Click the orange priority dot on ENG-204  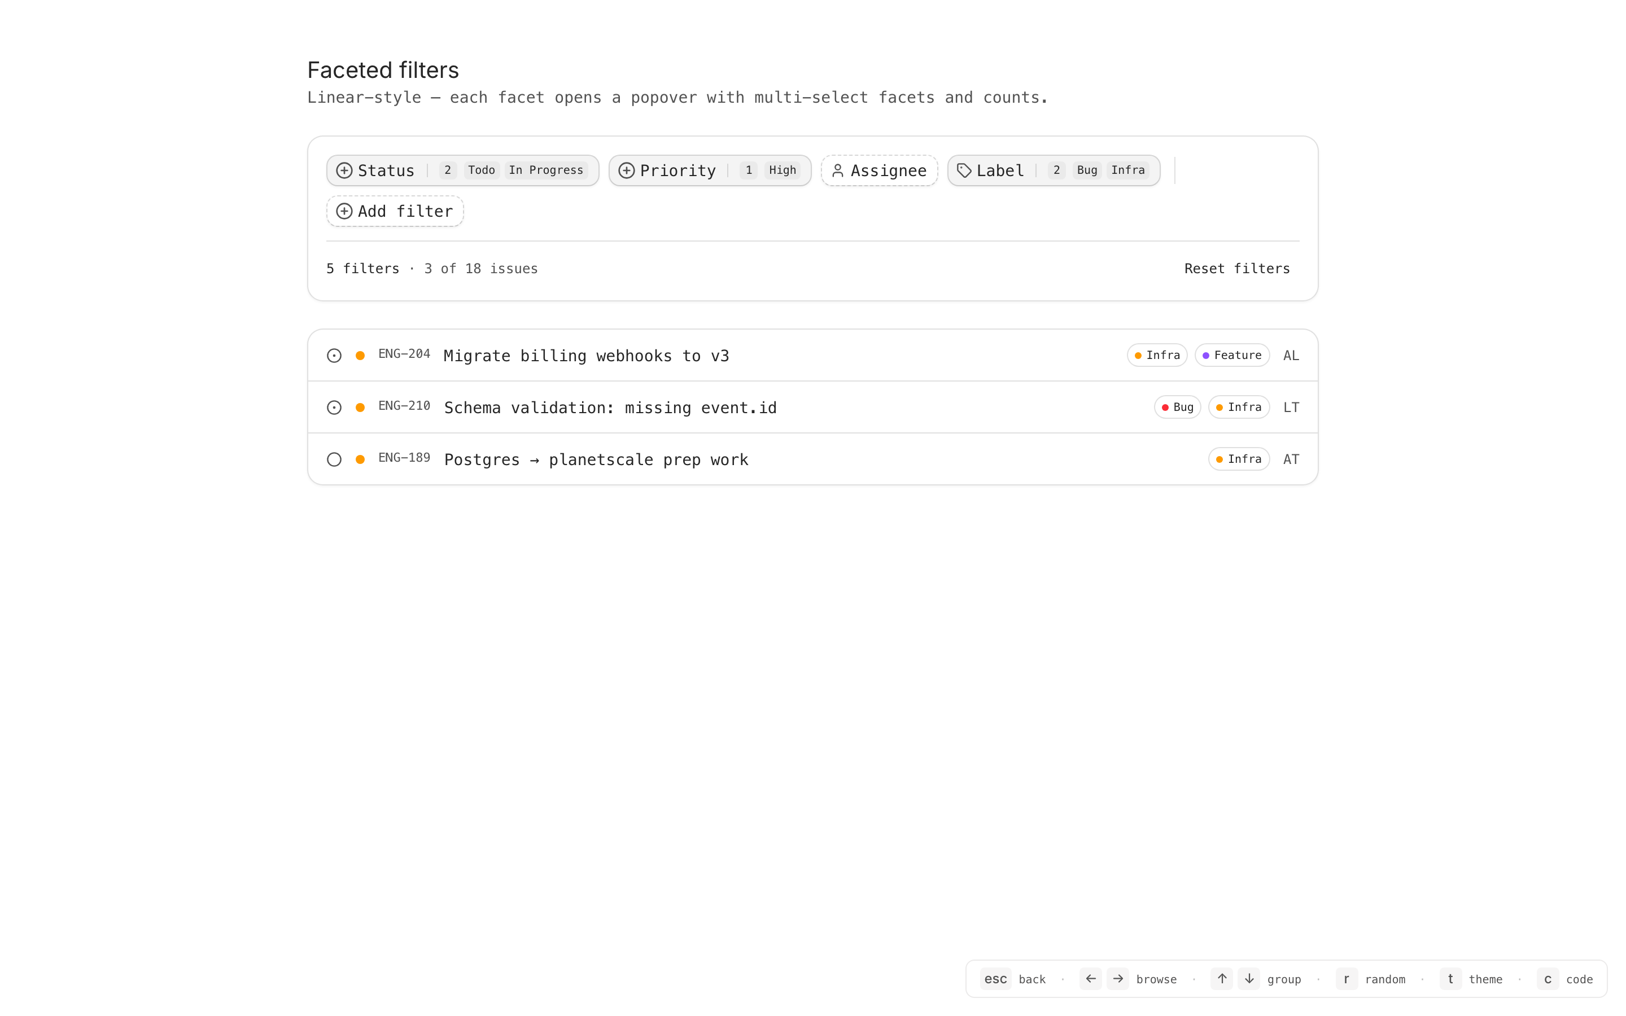coord(360,356)
